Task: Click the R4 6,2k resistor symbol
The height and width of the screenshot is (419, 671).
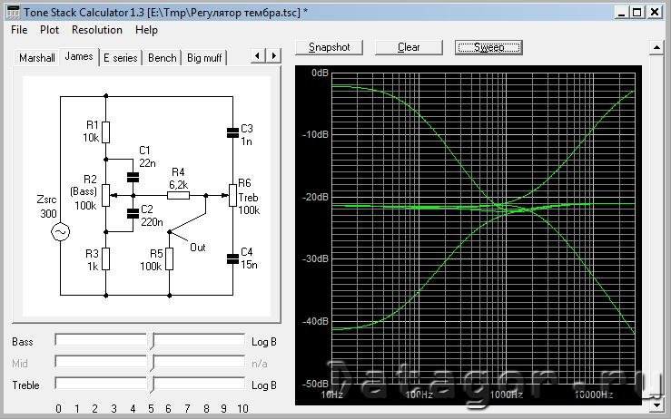Action: pos(178,195)
